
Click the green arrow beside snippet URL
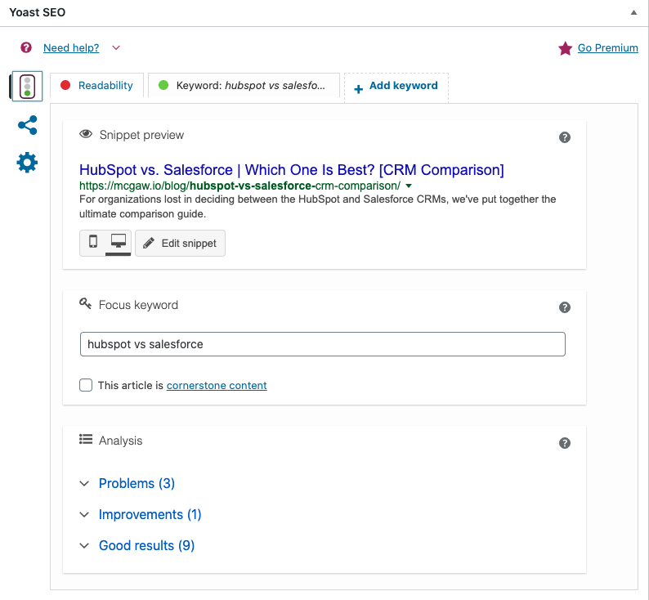pyautogui.click(x=409, y=186)
